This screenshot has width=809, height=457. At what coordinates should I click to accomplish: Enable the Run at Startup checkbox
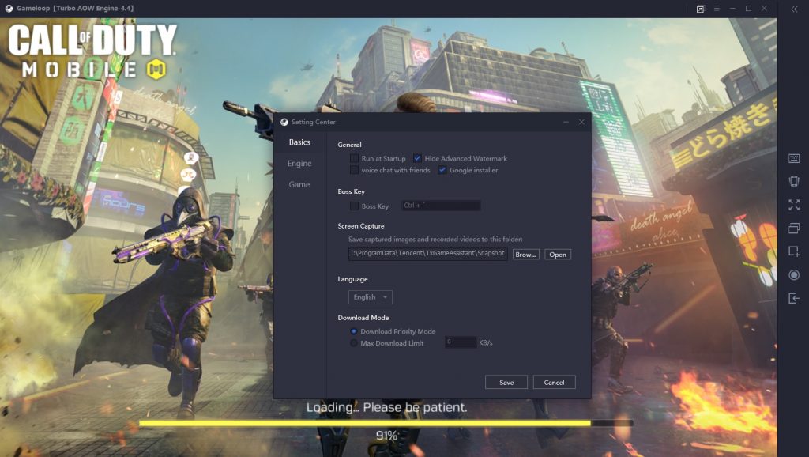[354, 158]
